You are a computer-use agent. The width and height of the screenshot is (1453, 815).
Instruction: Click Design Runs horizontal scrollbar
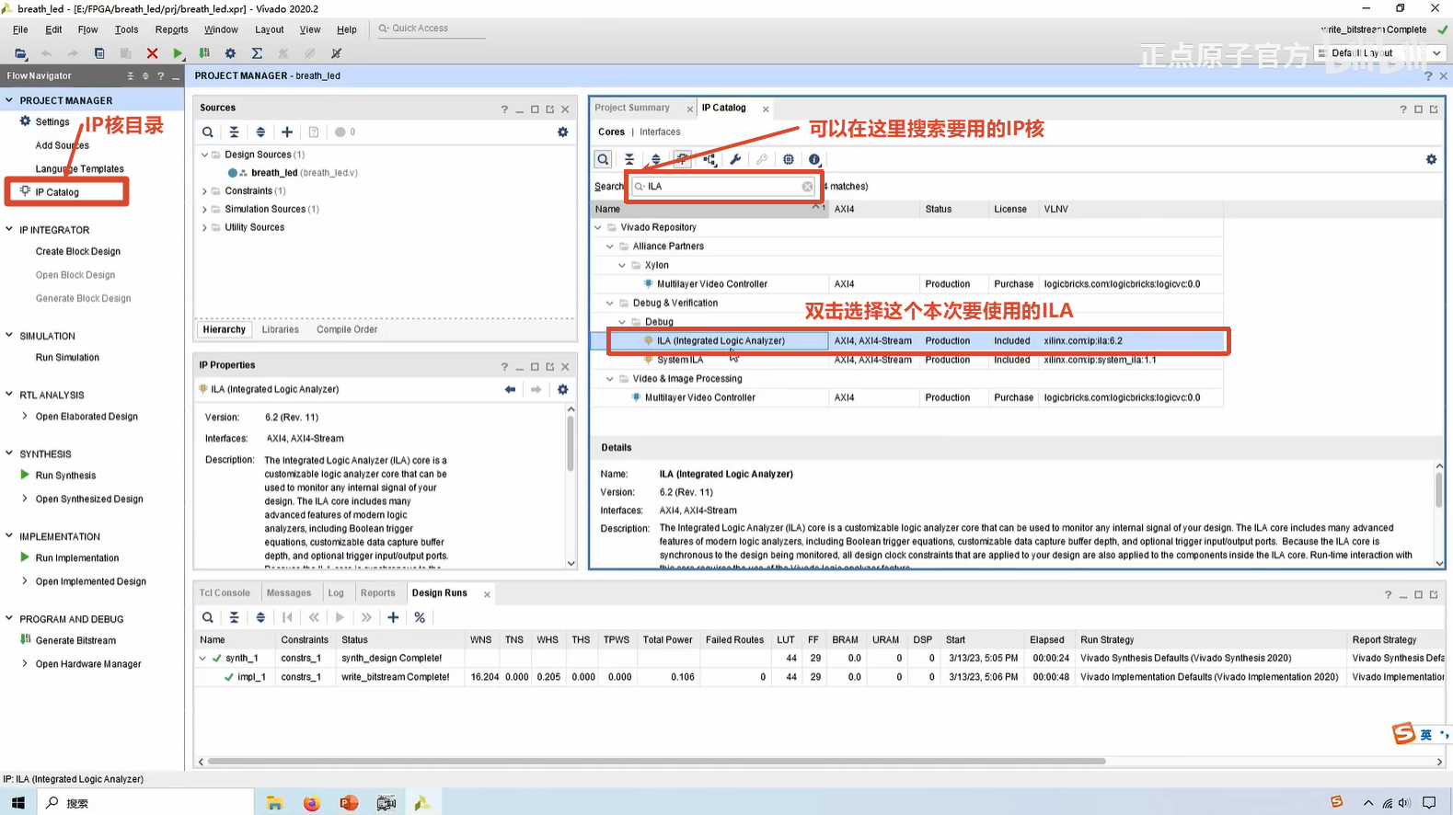tap(656, 762)
